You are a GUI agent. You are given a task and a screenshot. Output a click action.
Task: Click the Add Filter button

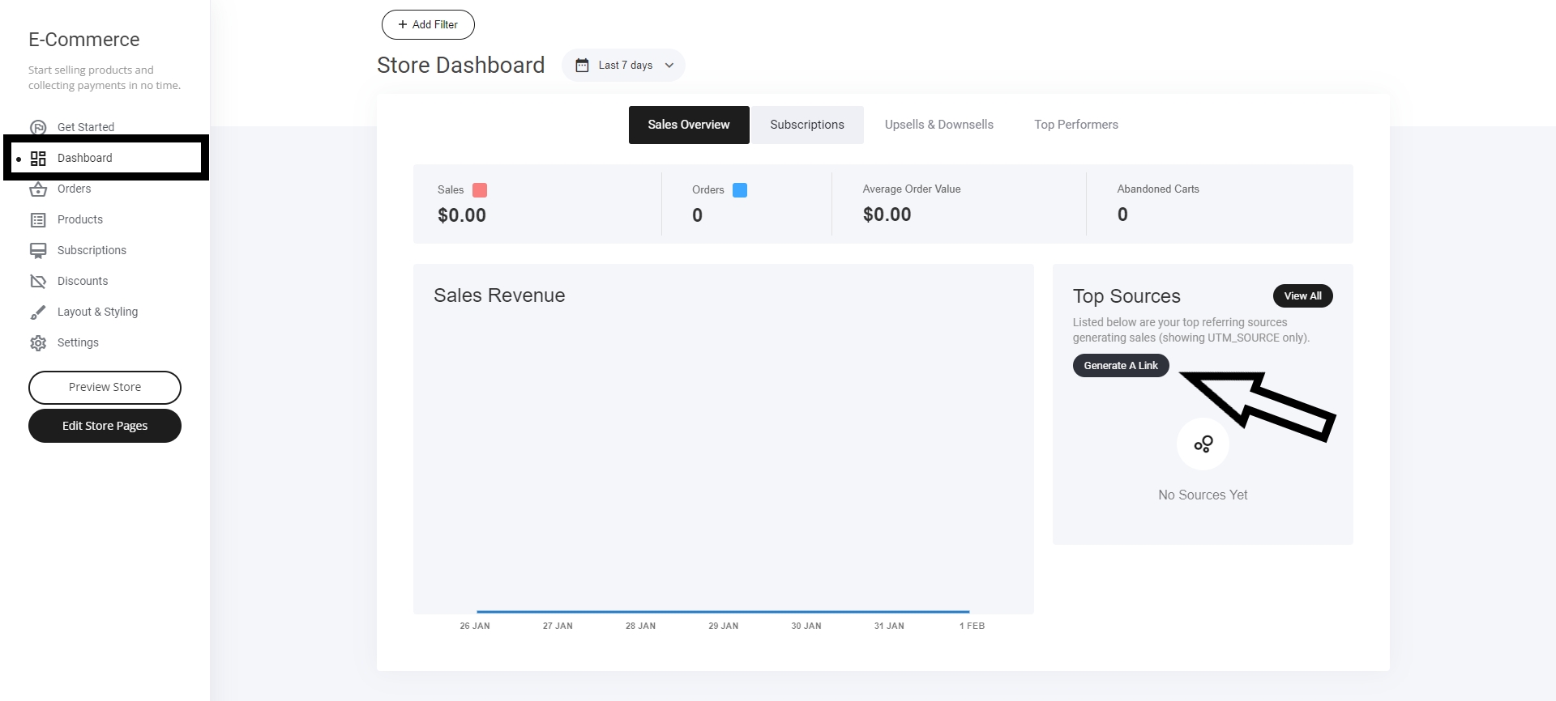click(428, 24)
